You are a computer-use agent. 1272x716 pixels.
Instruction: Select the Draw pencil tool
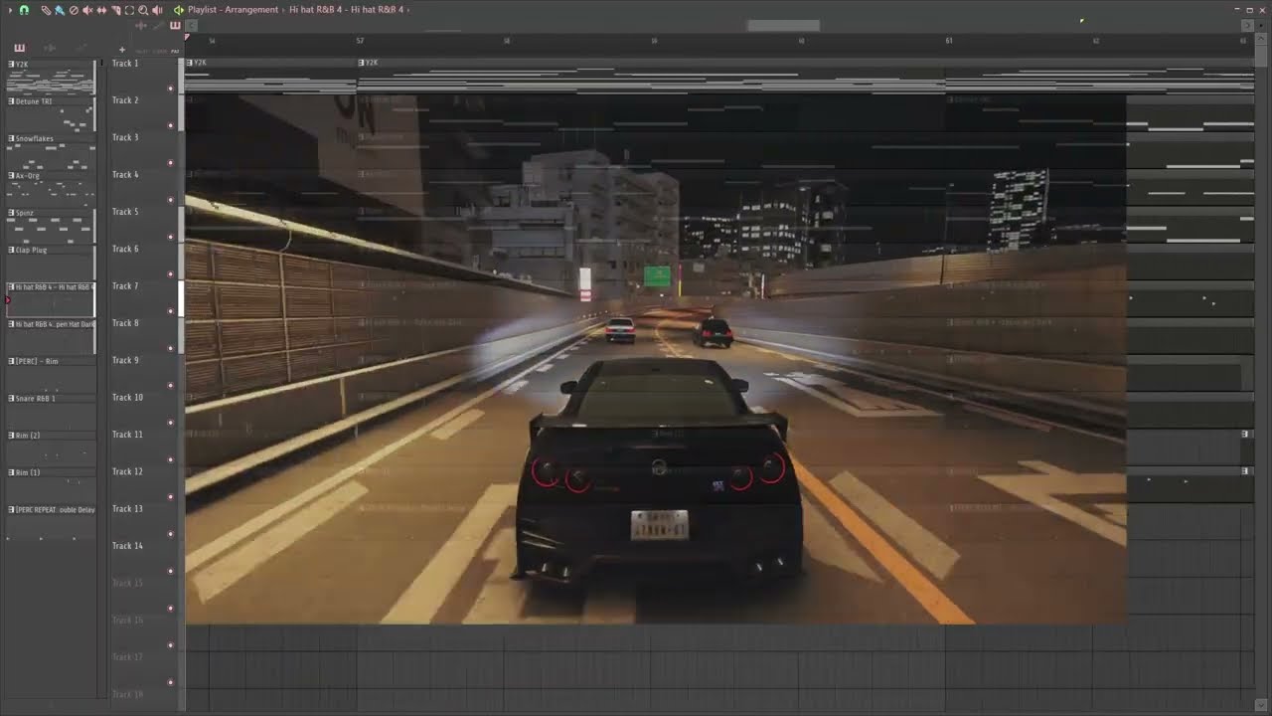[46, 10]
